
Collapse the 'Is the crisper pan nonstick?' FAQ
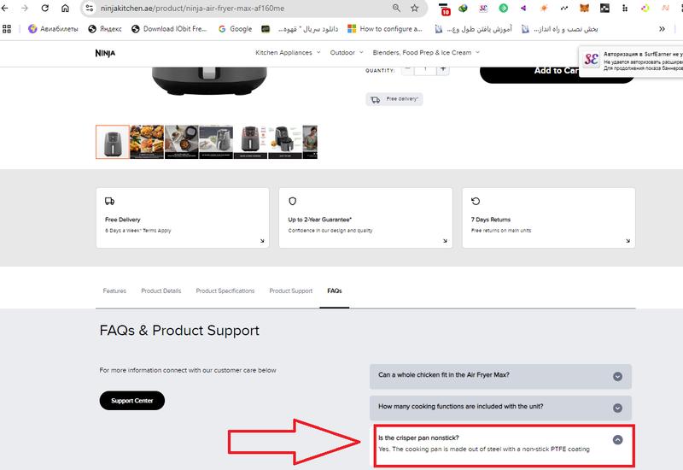pos(617,439)
